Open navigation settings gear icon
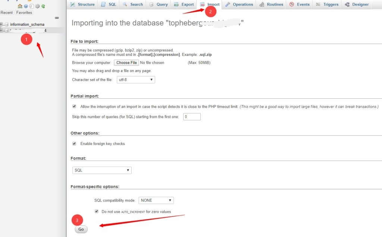Screen dimensions: 382x237 (x=37, y=6)
